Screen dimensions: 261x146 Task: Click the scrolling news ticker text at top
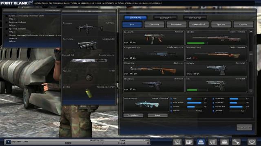[x=98, y=3]
